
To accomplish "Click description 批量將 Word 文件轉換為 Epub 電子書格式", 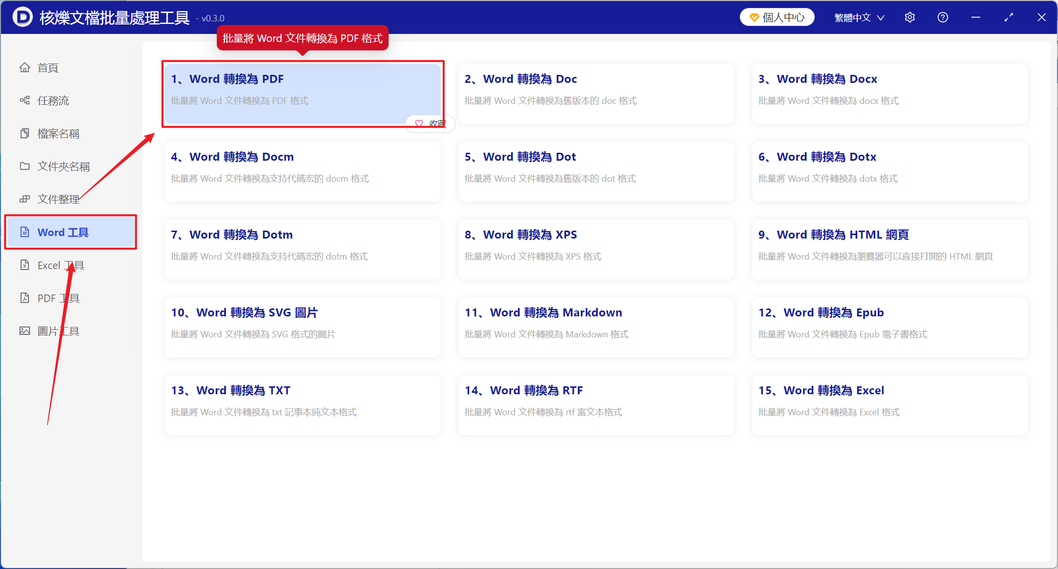I will pyautogui.click(x=843, y=334).
